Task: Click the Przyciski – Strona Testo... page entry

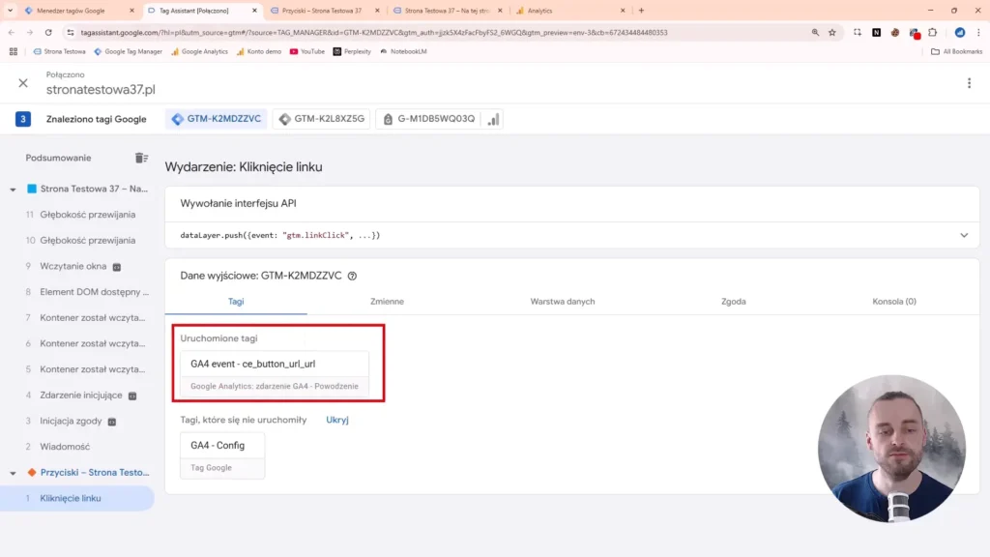Action: click(95, 472)
